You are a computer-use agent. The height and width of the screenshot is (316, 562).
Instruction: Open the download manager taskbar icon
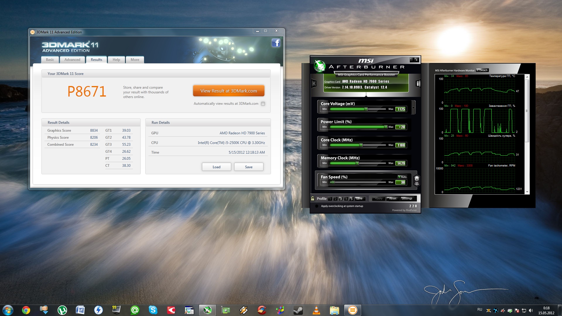(44, 310)
